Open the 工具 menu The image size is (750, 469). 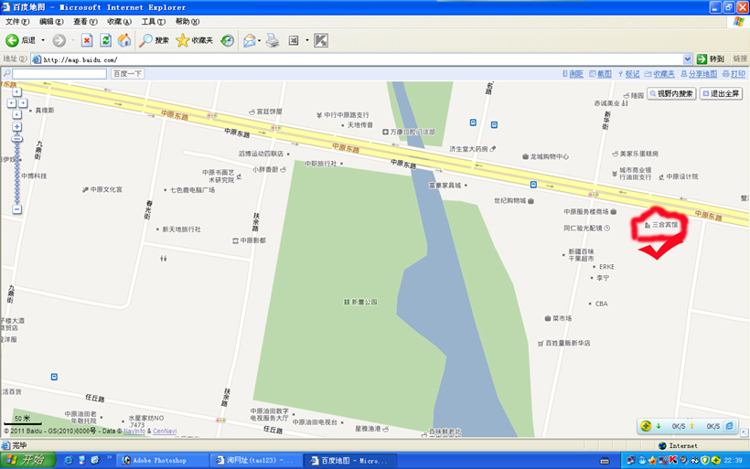pos(153,22)
